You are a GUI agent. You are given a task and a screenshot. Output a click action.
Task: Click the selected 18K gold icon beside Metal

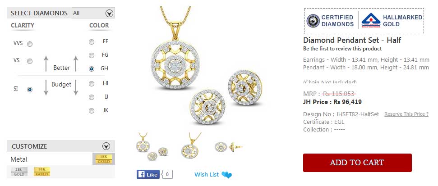104,159
